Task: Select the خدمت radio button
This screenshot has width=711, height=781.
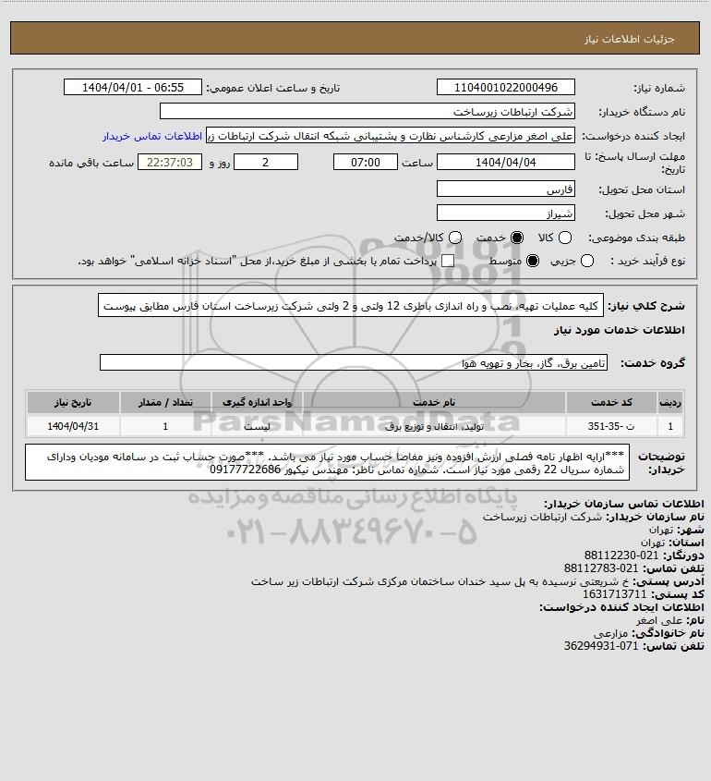Action: pyautogui.click(x=517, y=238)
